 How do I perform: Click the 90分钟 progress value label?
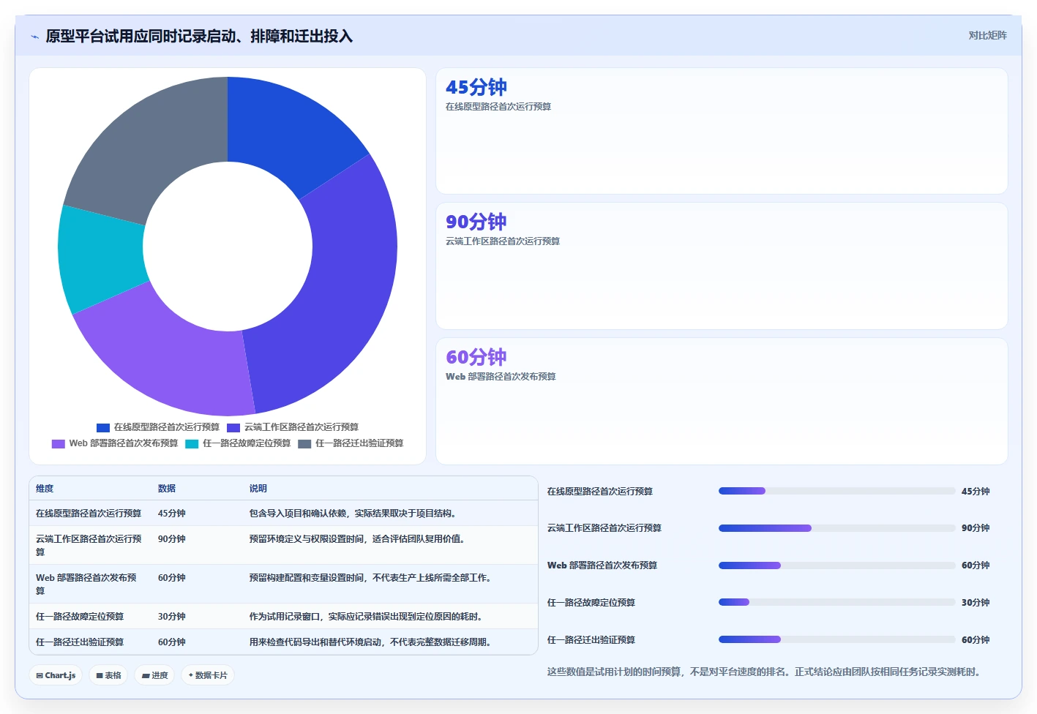point(976,527)
